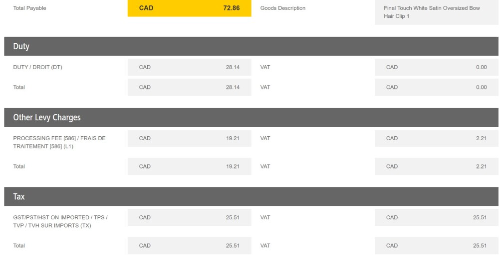Collapse the Duty section header
Viewport: 499px width, 255px height.
(x=249, y=47)
